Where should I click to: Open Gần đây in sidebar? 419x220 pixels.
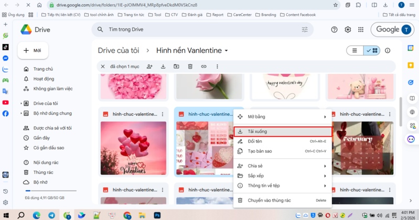(x=41, y=138)
